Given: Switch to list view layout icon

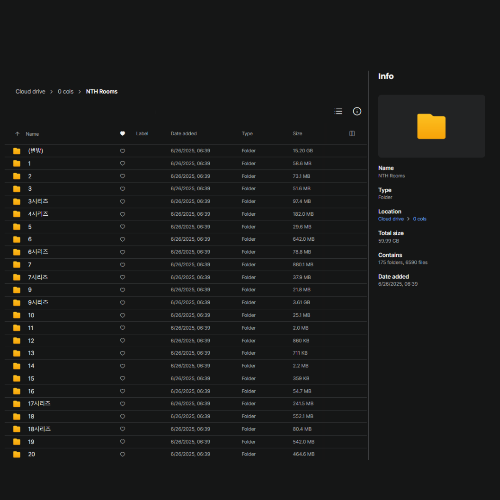Looking at the screenshot, I should [338, 111].
